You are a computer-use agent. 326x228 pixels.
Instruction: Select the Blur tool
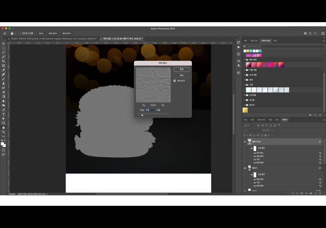click(x=4, y=101)
